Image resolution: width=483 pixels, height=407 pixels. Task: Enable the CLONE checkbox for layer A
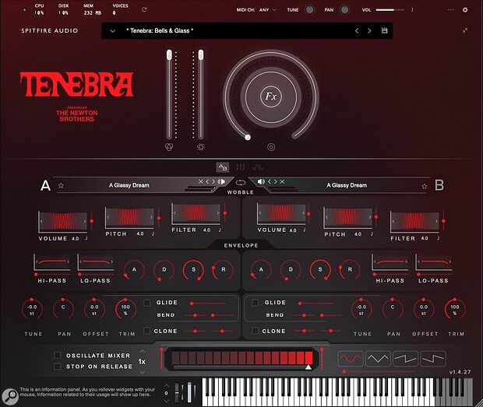(x=147, y=331)
